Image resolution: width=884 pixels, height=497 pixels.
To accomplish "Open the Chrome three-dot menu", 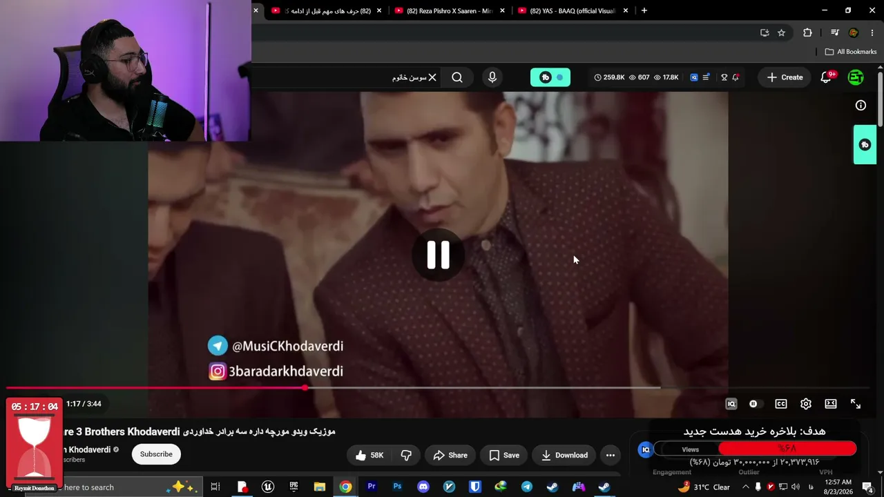I will [x=873, y=32].
